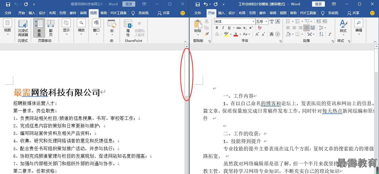379x174 pixels.
Task: Open the Design (设计) tab in the right window
Action: click(232, 13)
